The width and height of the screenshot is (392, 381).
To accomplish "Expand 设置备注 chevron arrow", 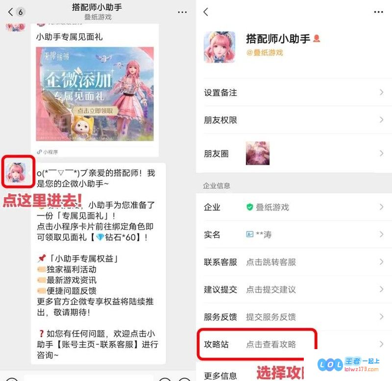I will click(381, 92).
